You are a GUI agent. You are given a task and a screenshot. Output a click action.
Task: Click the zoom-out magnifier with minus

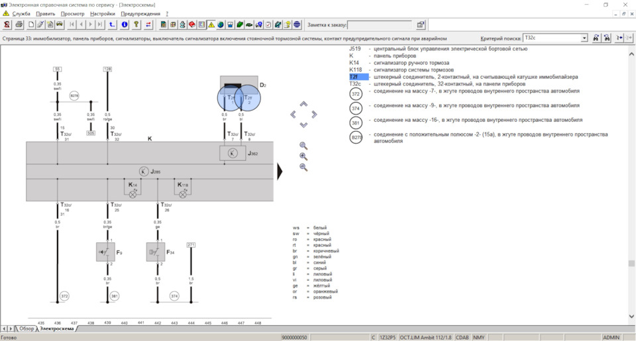point(303,167)
